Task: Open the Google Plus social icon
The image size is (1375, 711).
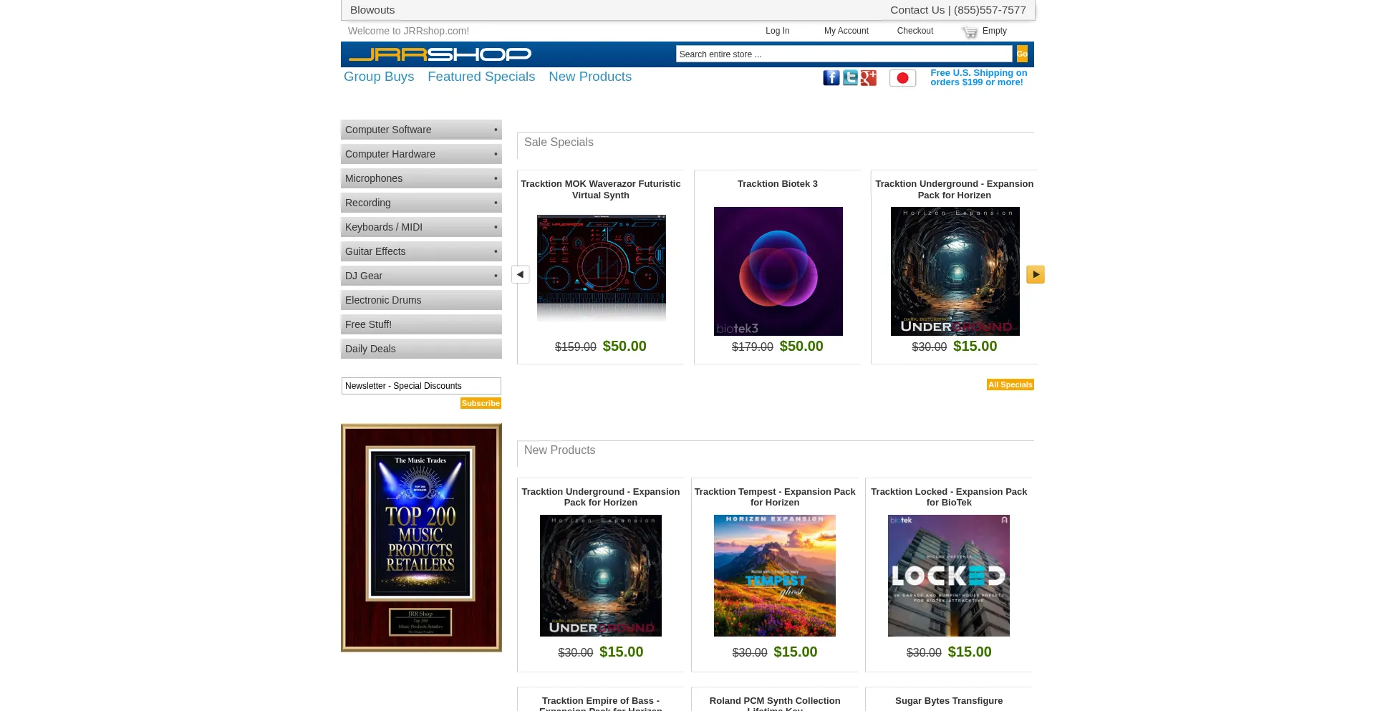Action: click(869, 78)
